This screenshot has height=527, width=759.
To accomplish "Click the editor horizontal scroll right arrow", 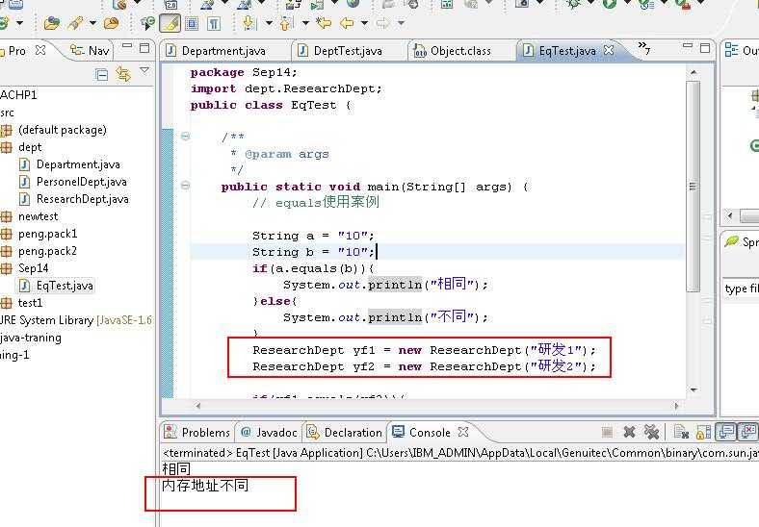I will [x=677, y=406].
